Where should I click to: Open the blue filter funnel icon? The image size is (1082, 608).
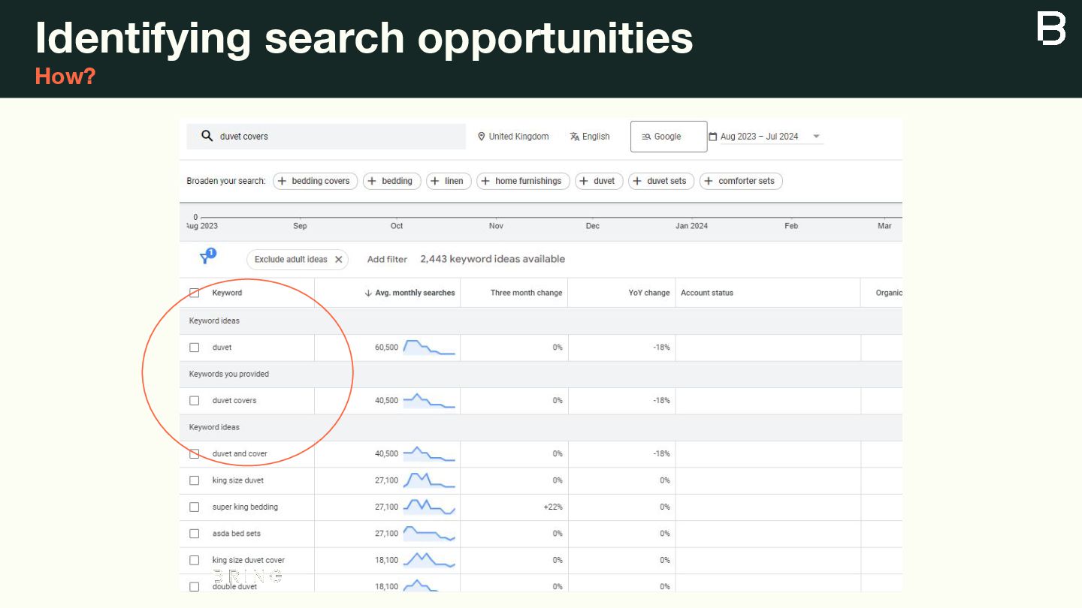(205, 258)
